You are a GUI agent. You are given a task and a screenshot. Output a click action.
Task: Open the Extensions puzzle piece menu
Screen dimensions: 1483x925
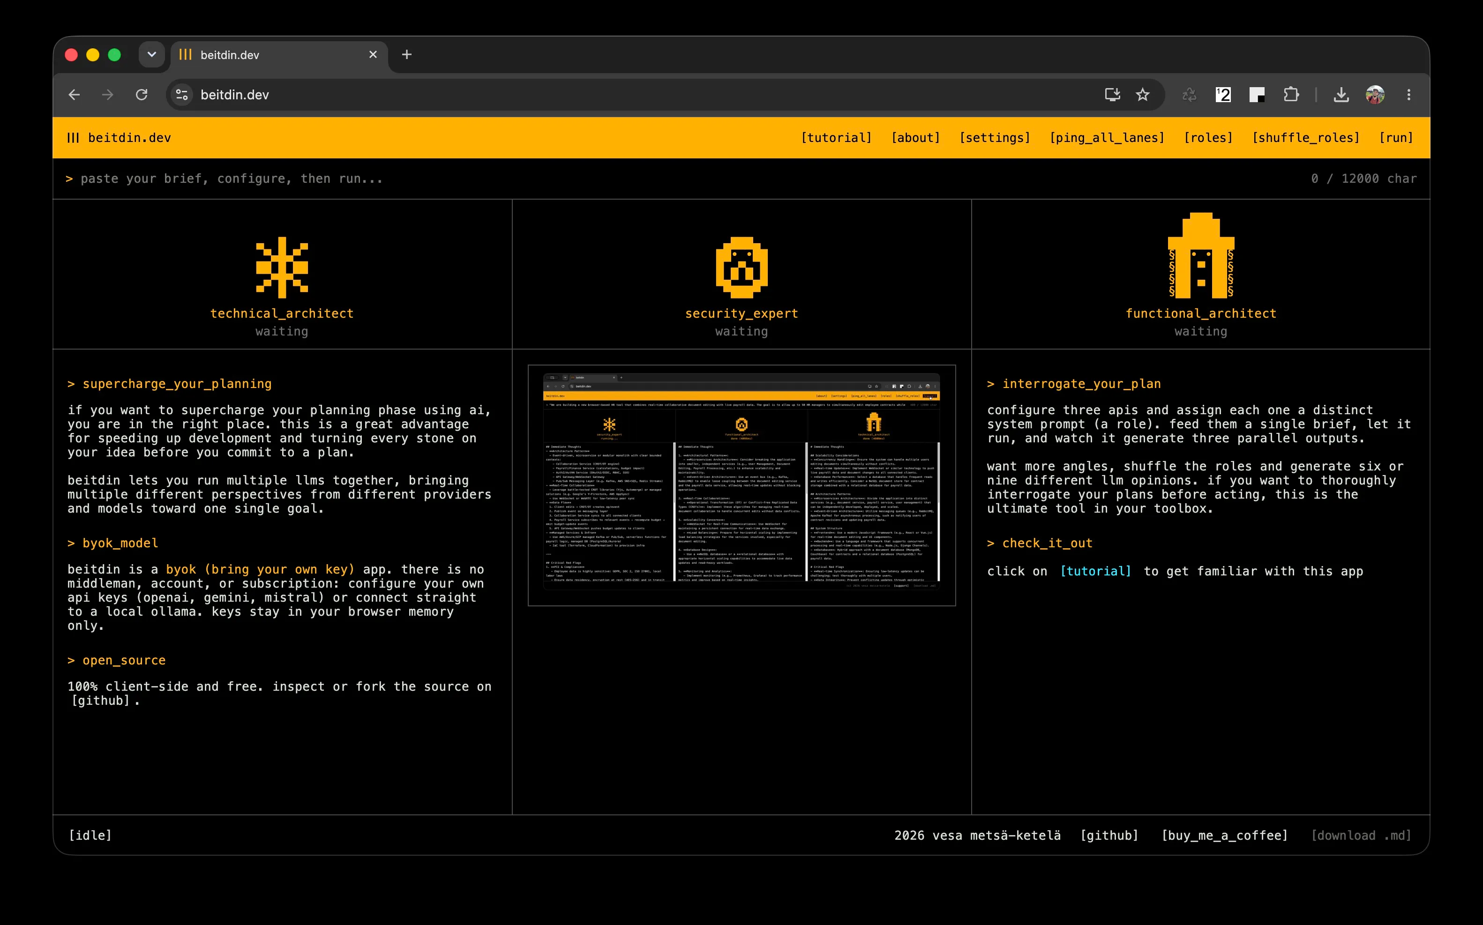1291,95
